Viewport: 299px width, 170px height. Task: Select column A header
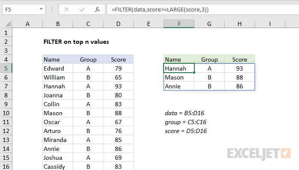tap(27, 24)
